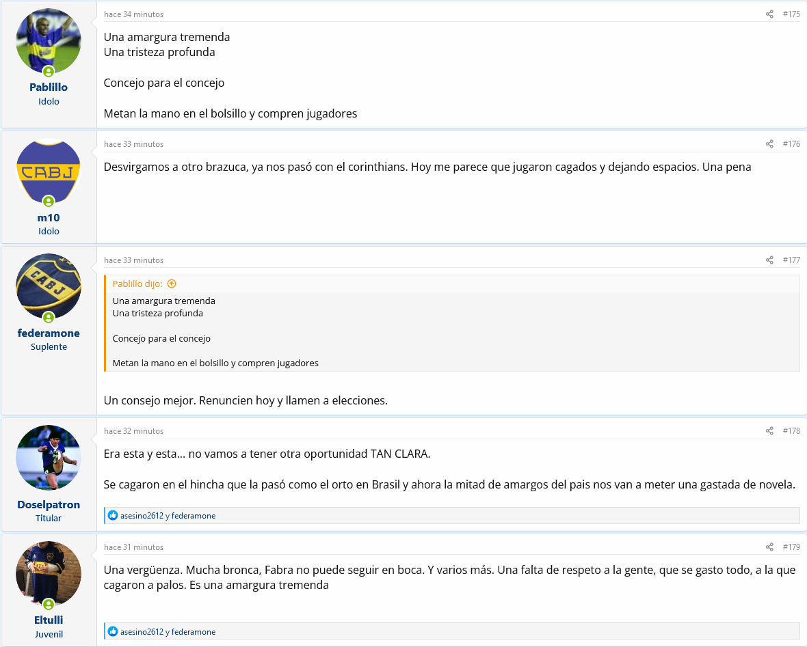Click 'hace 33 minutos' timestamp on m10's post
The height and width of the screenshot is (647, 807).
coord(134,145)
